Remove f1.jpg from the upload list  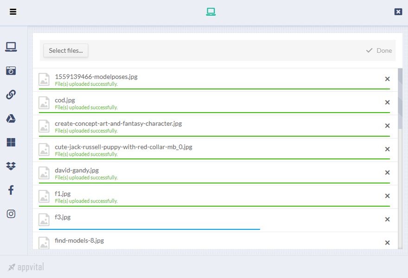pyautogui.click(x=387, y=196)
